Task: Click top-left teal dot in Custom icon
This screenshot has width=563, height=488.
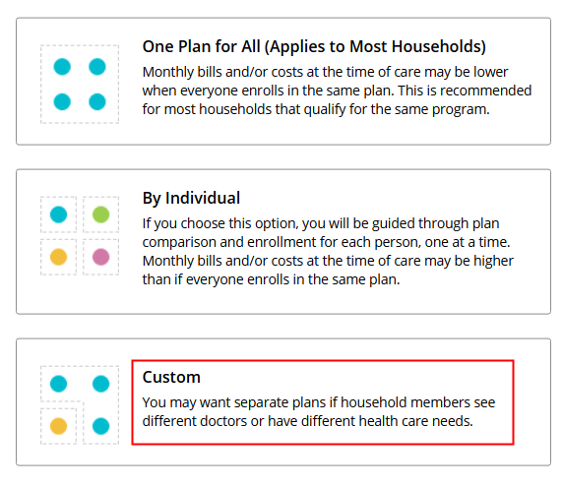Action: coord(58,384)
